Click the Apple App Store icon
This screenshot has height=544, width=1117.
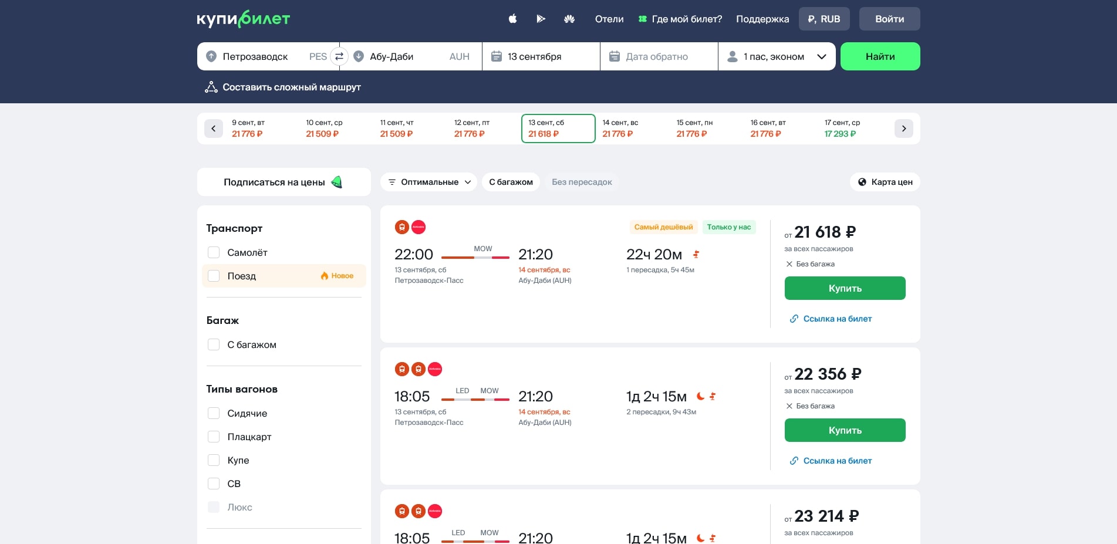coord(512,19)
